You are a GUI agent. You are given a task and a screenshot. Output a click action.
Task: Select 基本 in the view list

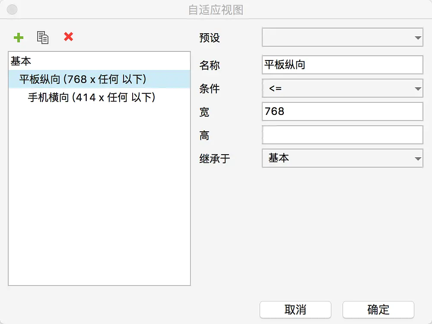pyautogui.click(x=21, y=61)
